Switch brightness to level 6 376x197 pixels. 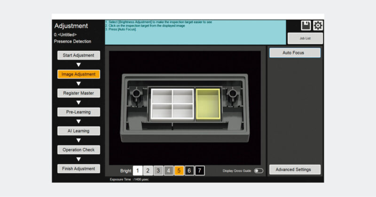point(189,171)
